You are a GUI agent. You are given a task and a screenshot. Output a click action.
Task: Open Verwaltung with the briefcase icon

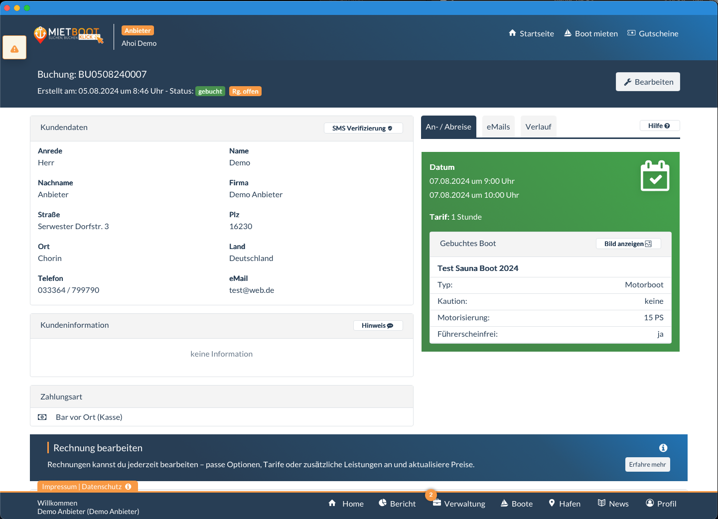point(459,504)
